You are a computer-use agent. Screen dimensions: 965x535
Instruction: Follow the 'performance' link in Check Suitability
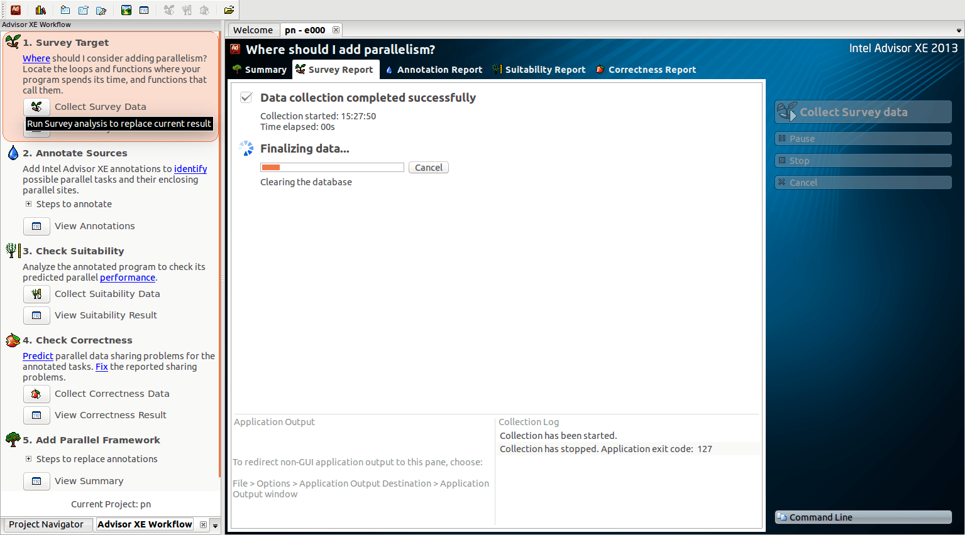pyautogui.click(x=128, y=278)
